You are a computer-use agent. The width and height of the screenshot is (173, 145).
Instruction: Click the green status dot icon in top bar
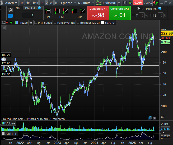coord(130,3)
